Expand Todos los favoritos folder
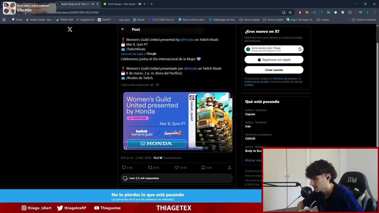The image size is (379, 213). 364,20
